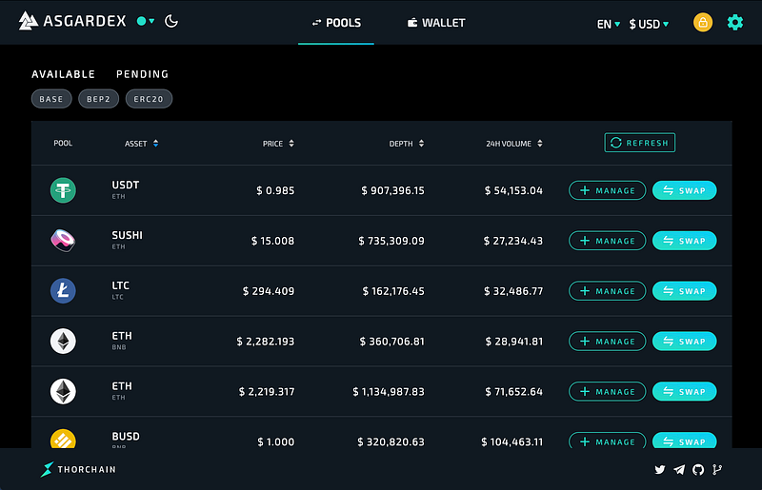Click the SUSHI pool icon
762x490 pixels.
click(x=63, y=241)
